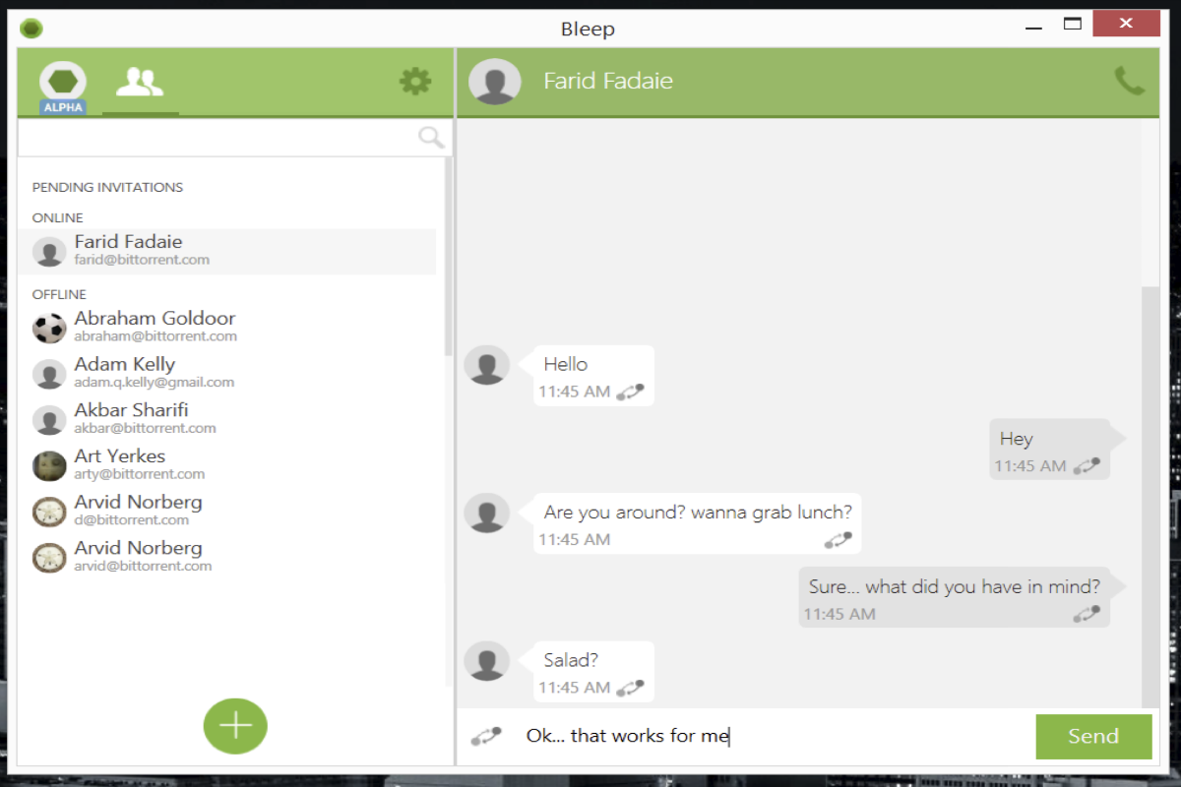Open Farid Fadaie's avatar in the chat header

coord(495,83)
